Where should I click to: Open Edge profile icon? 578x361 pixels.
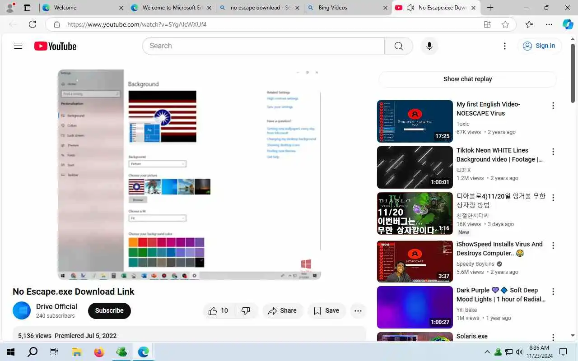[10, 8]
